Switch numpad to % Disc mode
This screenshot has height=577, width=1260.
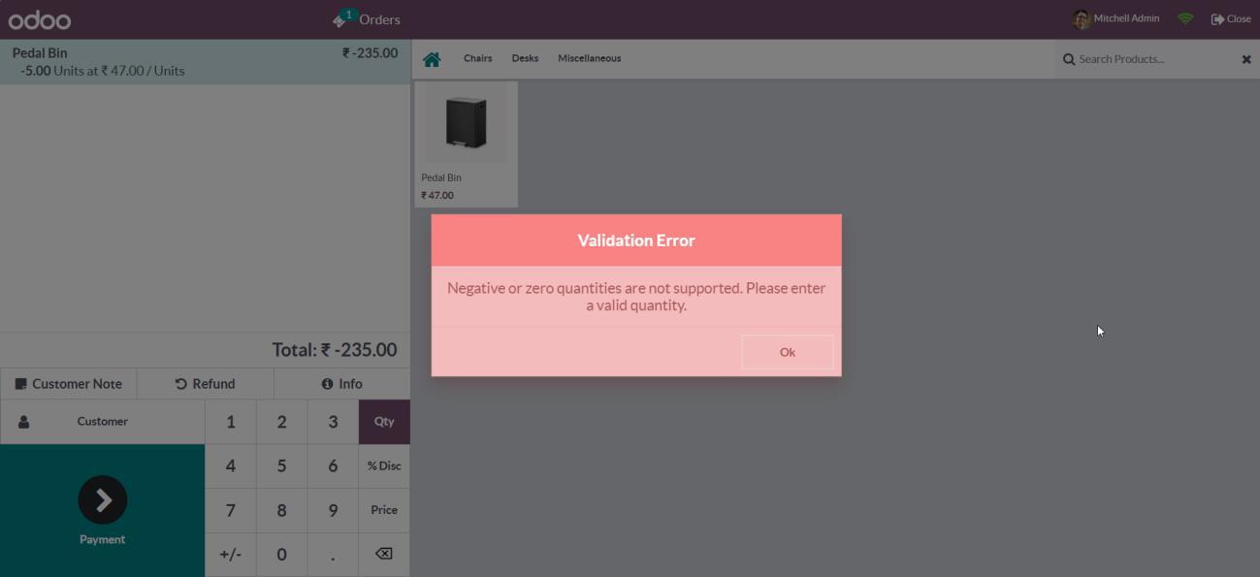(x=384, y=465)
